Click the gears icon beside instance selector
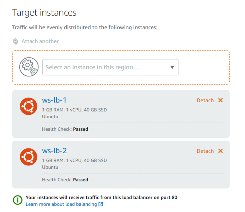 tap(29, 67)
